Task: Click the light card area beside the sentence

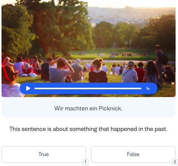Action: [28, 108]
